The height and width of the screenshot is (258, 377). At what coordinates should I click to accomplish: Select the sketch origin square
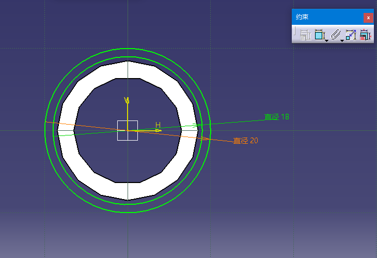pos(128,130)
